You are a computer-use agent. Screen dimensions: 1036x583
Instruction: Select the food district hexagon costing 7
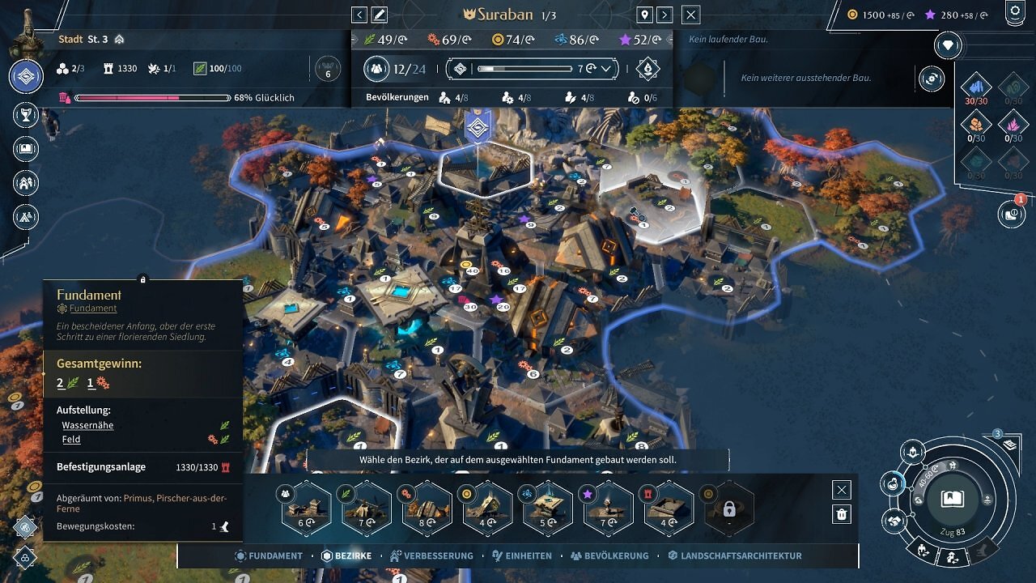(367, 509)
